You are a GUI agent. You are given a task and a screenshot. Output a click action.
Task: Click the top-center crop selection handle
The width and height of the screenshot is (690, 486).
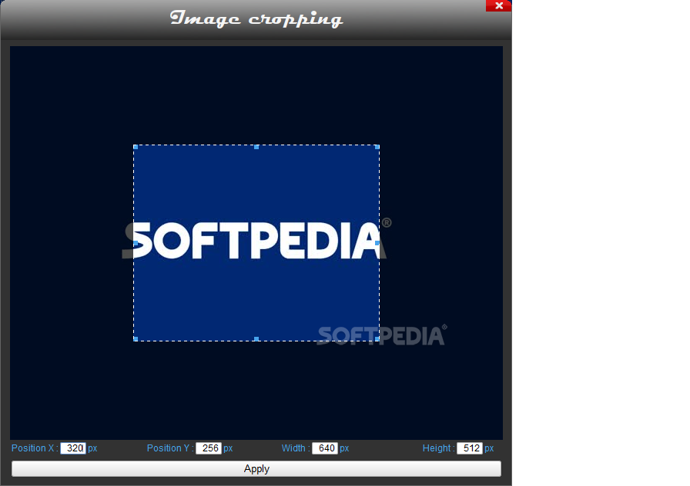tap(256, 147)
